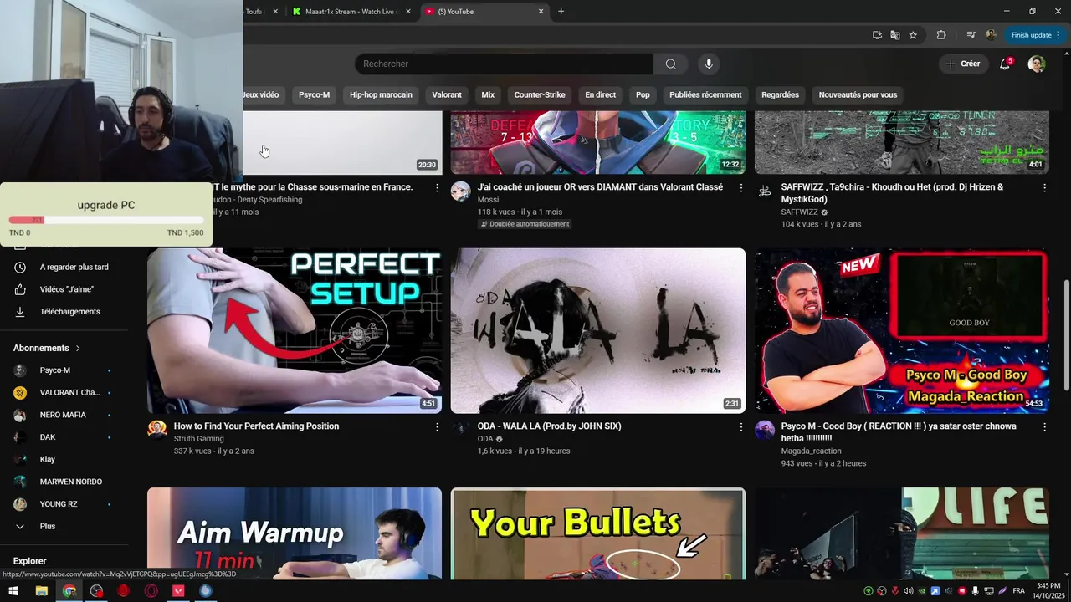Open the Windows Start menu

(x=13, y=591)
